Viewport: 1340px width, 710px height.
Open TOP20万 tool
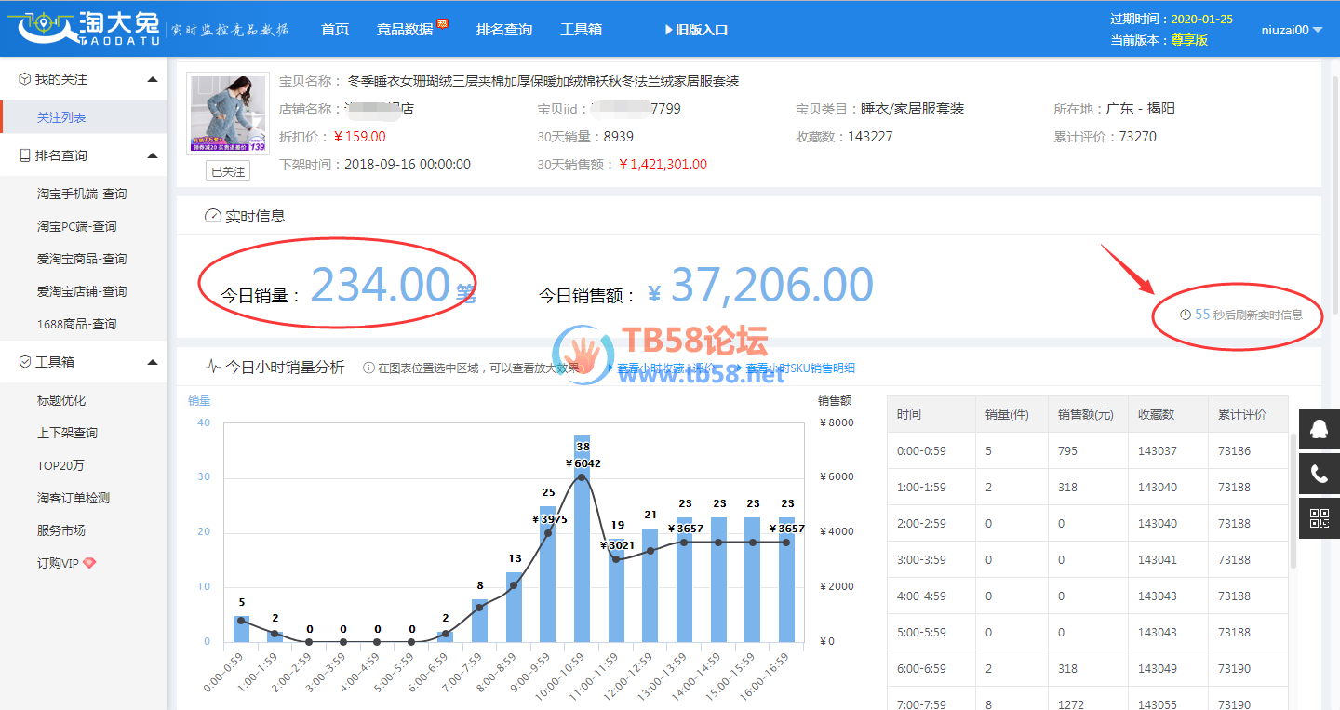click(x=60, y=465)
